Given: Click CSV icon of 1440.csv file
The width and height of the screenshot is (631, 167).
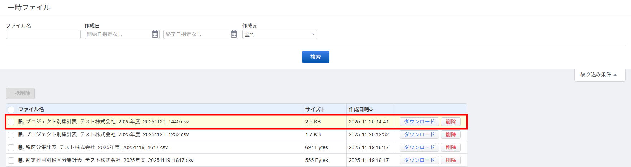Looking at the screenshot, I should [x=21, y=122].
